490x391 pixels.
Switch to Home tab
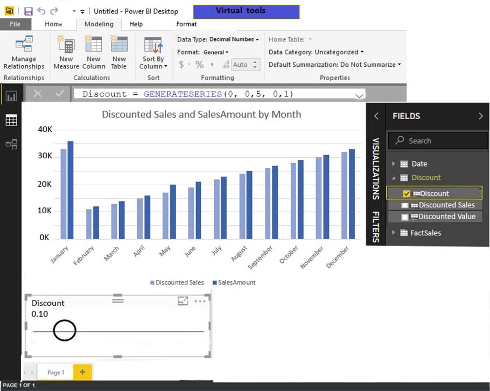53,24
